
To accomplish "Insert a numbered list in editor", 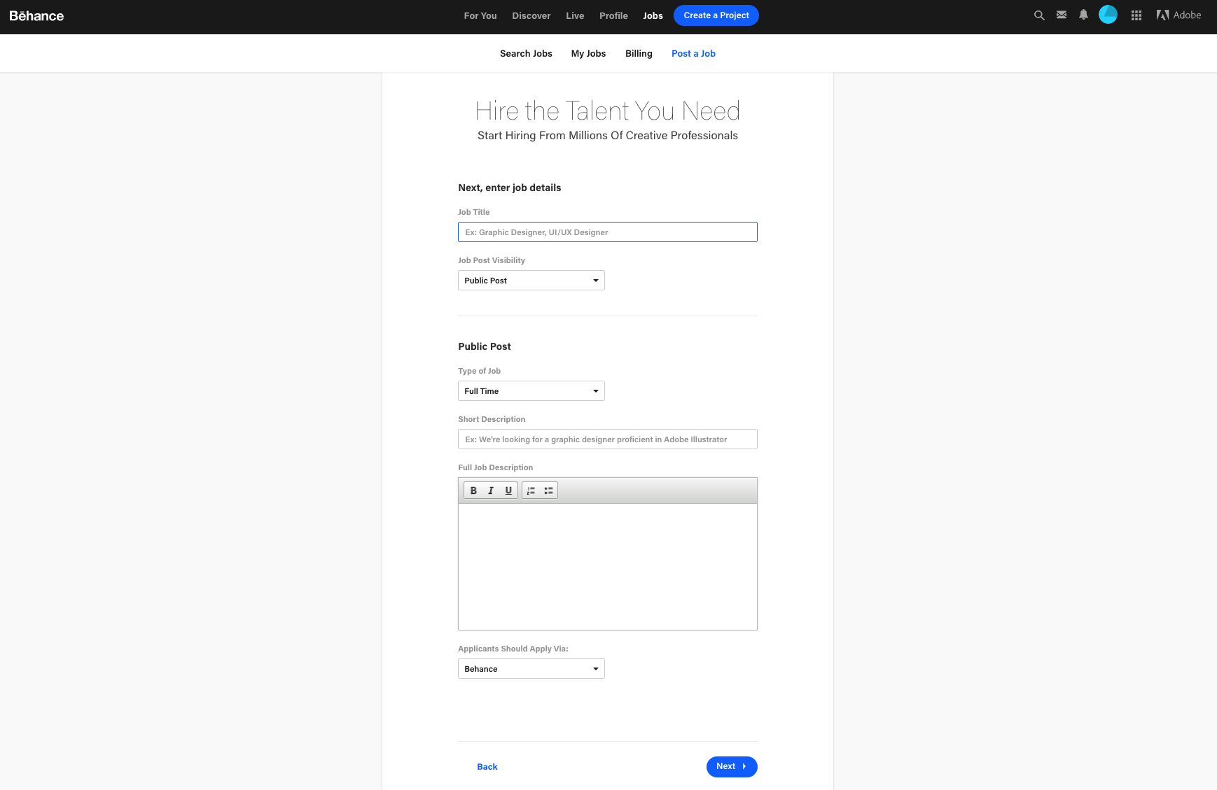I will [531, 491].
